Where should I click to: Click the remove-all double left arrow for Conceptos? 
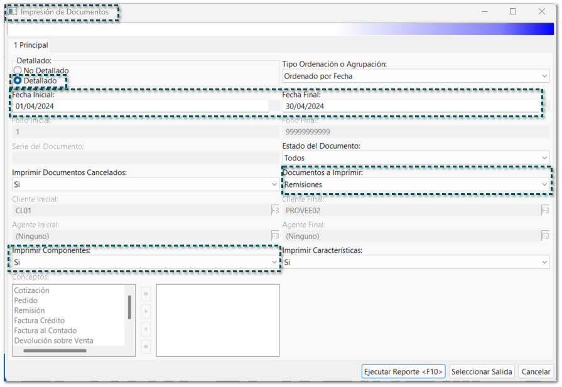(146, 346)
